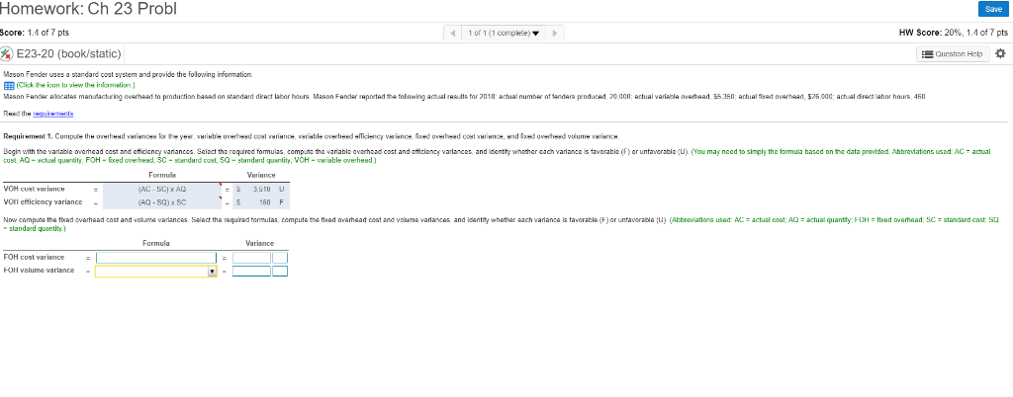Click the FOH cost variance formula box
1013x397 pixels.
(x=156, y=258)
